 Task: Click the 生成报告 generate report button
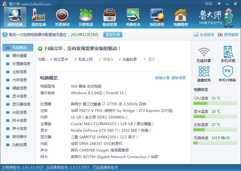(204, 34)
